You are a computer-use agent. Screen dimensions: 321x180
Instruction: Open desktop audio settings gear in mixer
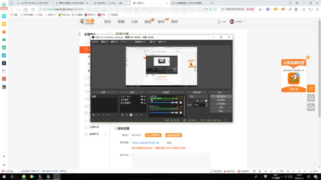coord(181,102)
